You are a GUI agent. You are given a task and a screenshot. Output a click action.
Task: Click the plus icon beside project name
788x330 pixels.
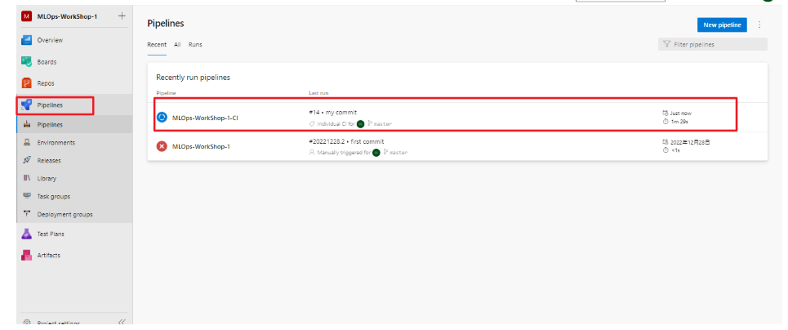122,16
